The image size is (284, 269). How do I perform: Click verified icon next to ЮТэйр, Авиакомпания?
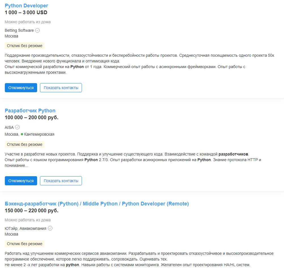coord(50,228)
